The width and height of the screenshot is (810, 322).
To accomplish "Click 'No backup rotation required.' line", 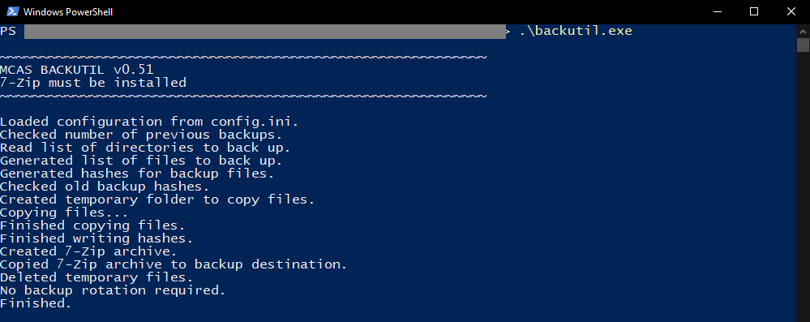I will (x=113, y=290).
